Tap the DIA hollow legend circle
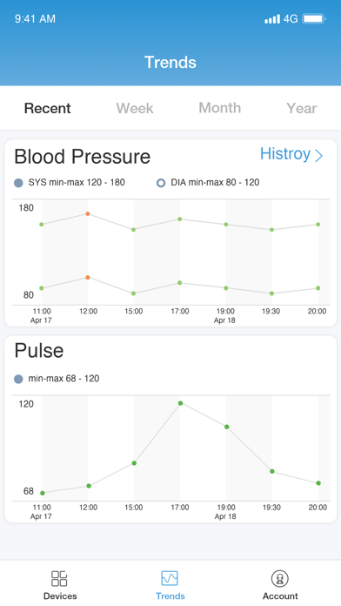This screenshot has width=341, height=606. tap(161, 183)
